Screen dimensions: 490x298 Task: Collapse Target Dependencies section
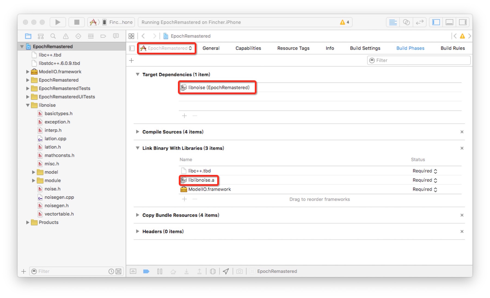pos(137,74)
